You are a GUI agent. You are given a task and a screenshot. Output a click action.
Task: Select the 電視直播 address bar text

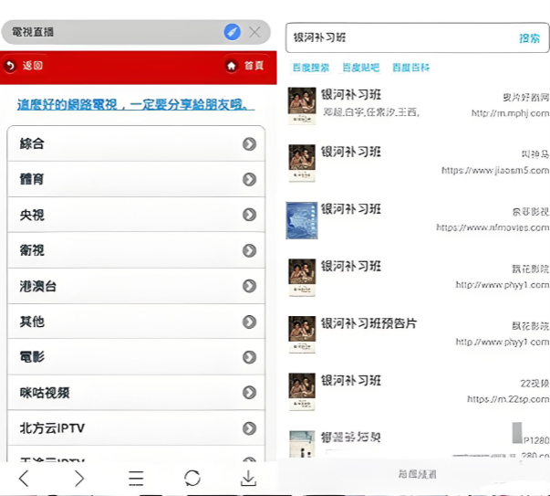coord(33,32)
